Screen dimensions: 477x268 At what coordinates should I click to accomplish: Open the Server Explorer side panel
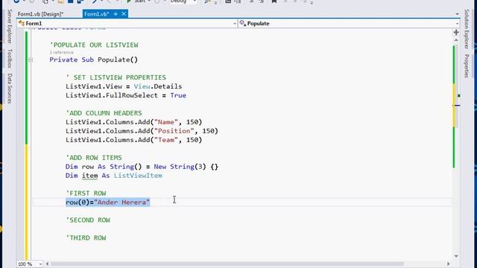point(10,27)
